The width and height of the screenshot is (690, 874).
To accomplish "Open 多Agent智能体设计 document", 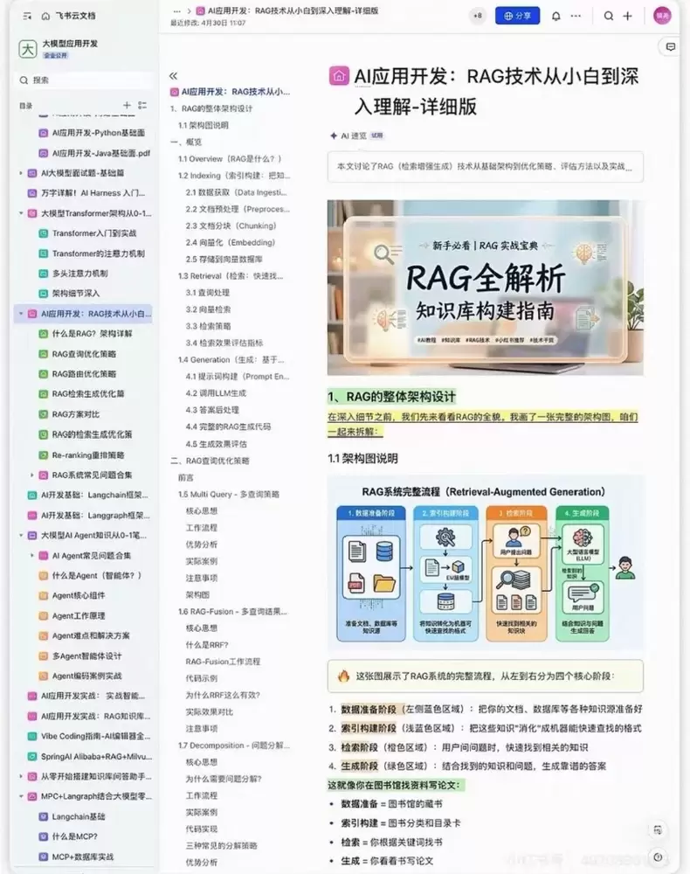I will click(86, 656).
